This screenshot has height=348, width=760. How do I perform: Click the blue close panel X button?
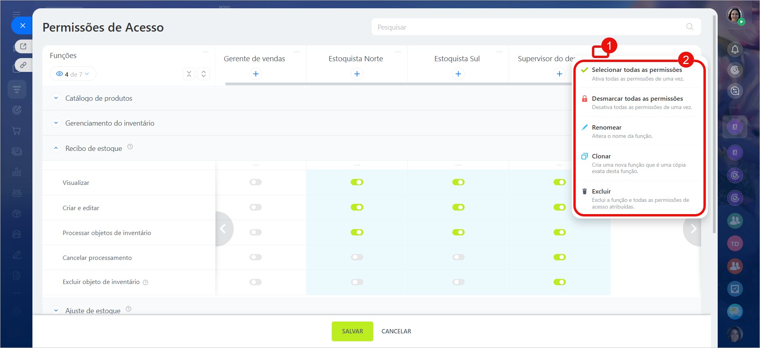[x=23, y=26]
